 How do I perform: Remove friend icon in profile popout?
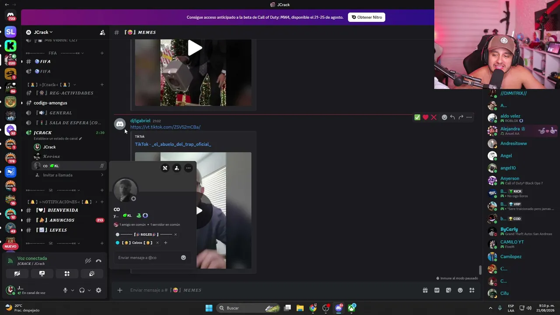click(x=165, y=168)
